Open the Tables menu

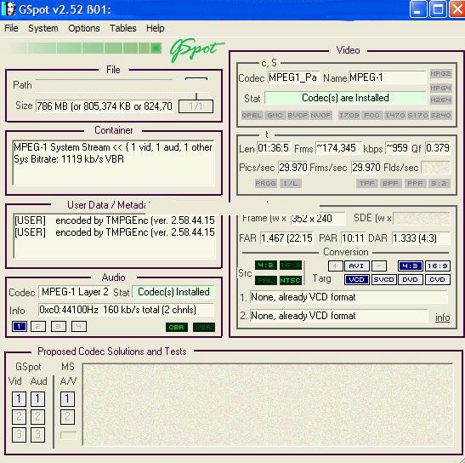(123, 28)
